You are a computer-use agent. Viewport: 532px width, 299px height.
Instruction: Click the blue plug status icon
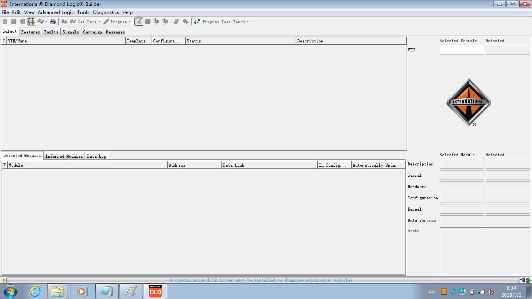[x=523, y=280]
